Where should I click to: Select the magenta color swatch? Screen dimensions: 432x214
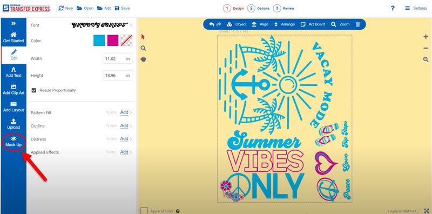[x=113, y=41]
